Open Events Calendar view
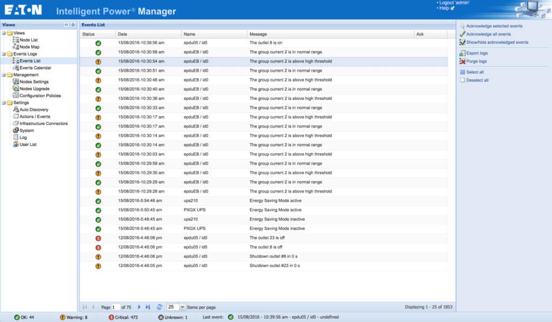 click(35, 67)
